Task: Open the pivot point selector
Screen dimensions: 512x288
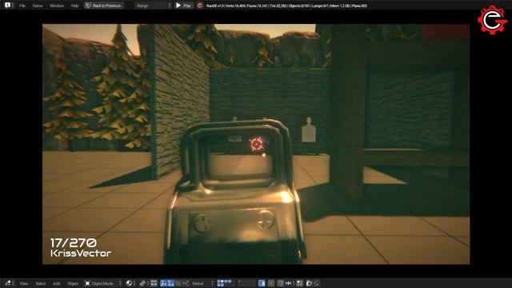Action: [x=143, y=283]
